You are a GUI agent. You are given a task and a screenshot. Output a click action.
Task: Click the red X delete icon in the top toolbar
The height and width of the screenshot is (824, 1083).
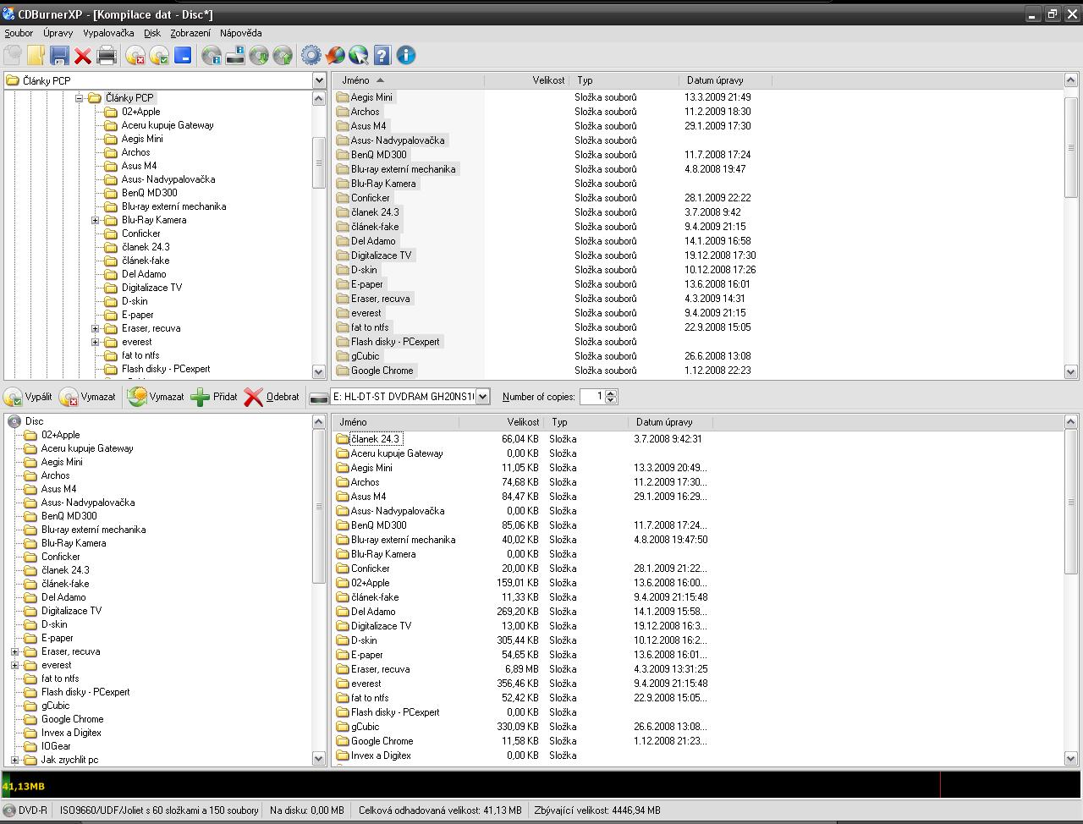tap(83, 56)
